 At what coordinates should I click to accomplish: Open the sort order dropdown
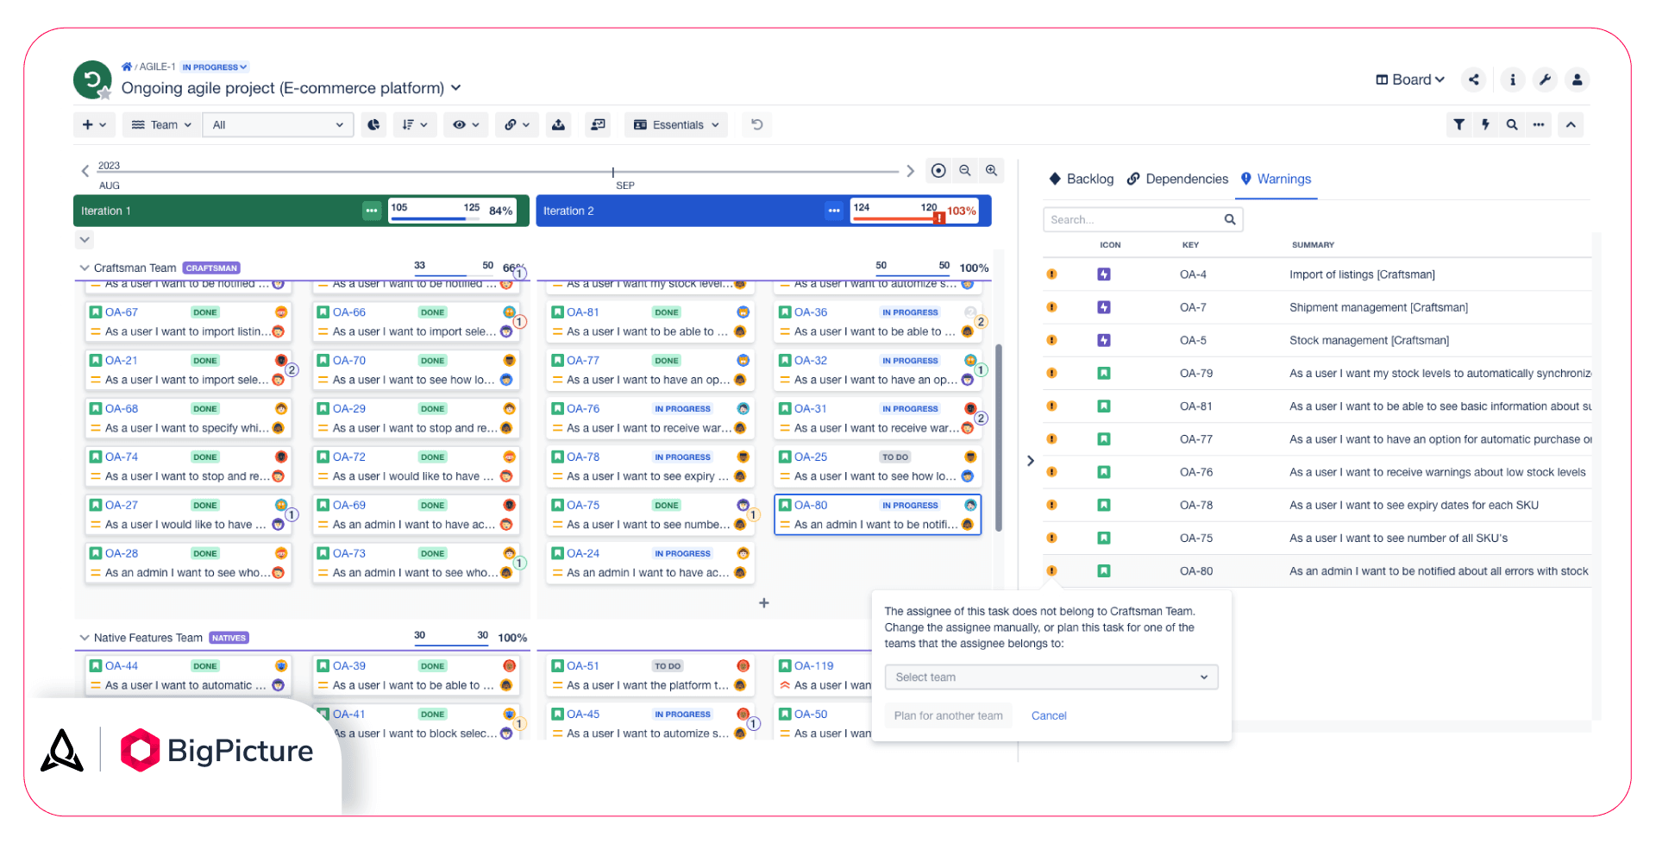click(x=416, y=125)
